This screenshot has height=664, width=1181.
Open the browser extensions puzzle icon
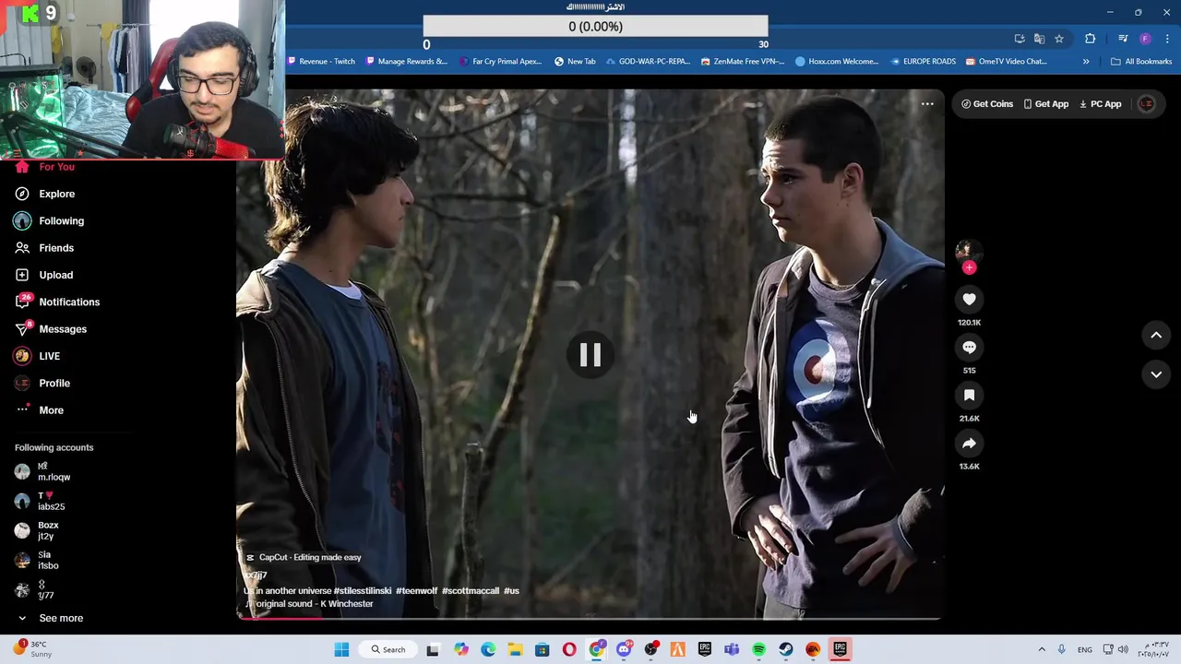click(1091, 39)
